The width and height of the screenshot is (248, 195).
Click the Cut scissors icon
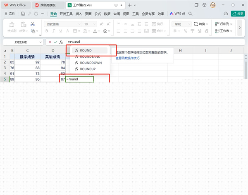33,24
